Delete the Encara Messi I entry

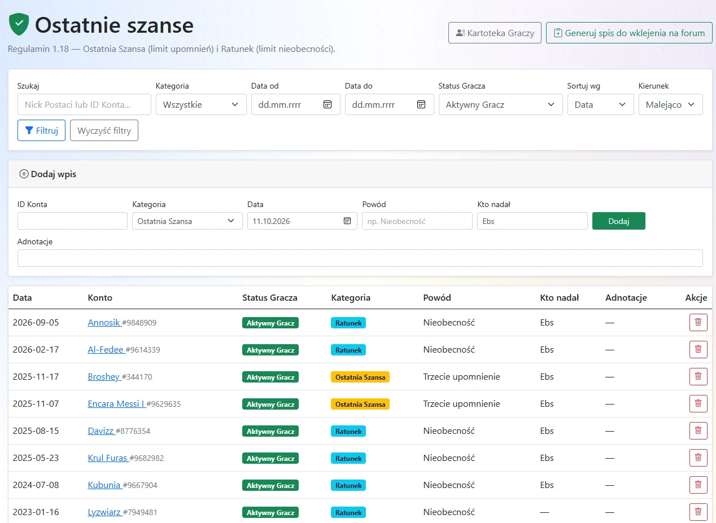coord(698,403)
